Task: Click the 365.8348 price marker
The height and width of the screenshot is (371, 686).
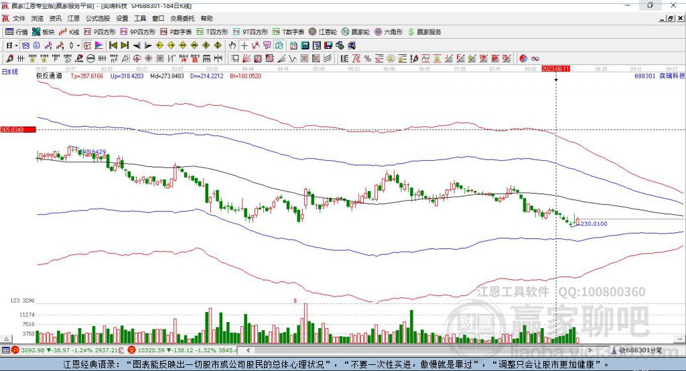Action: pos(18,129)
